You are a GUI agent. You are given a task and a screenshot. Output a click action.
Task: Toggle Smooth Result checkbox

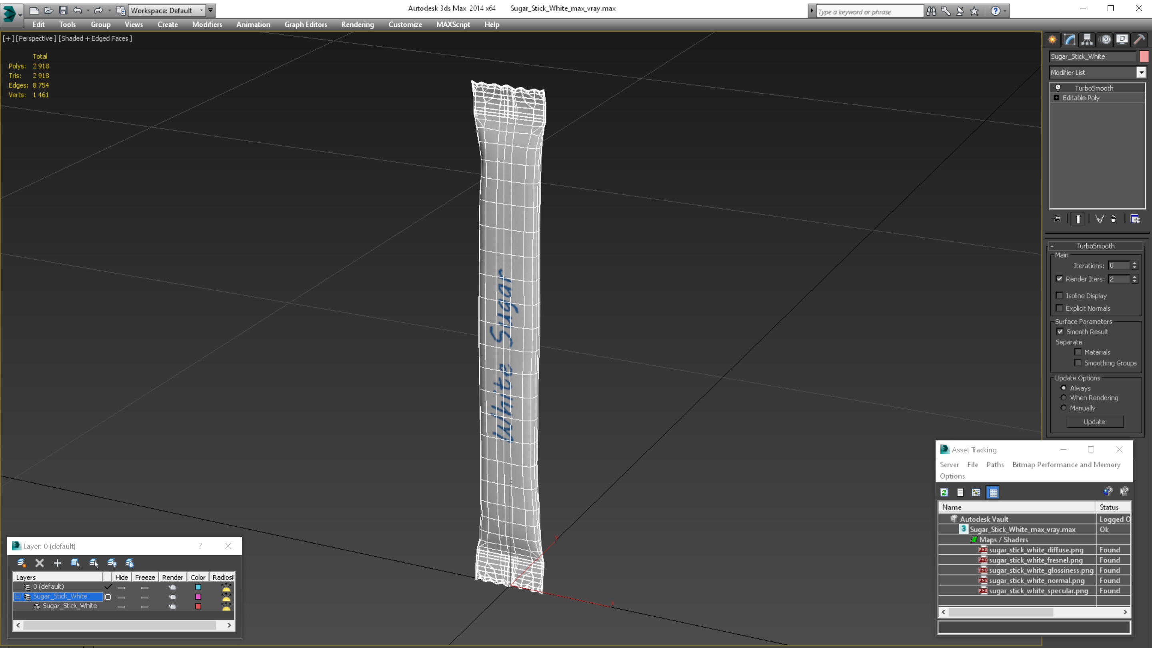1060,331
